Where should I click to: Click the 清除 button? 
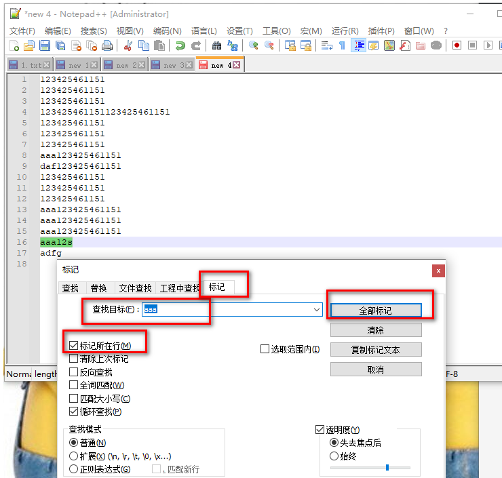[376, 330]
